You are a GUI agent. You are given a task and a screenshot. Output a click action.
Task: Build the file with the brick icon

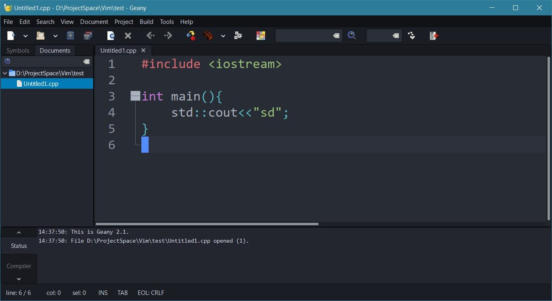(208, 36)
